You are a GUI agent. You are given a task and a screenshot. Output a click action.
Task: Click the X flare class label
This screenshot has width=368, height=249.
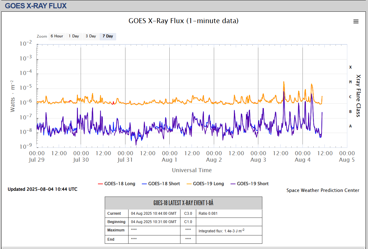350,67
